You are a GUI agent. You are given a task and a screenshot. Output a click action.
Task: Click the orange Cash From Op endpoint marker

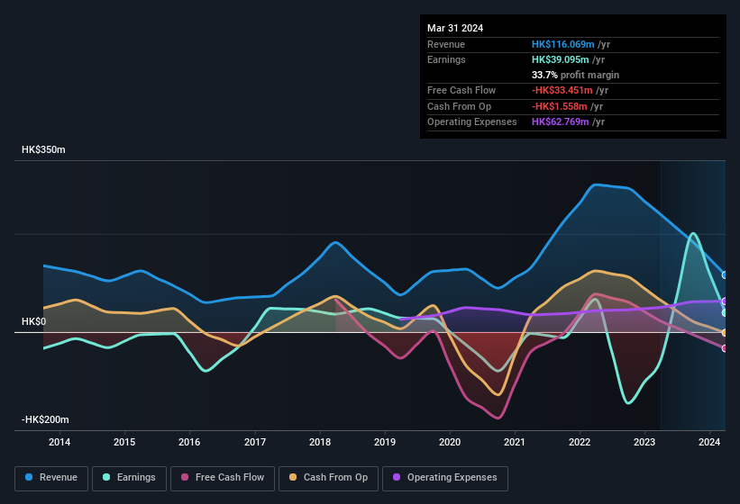click(x=725, y=333)
